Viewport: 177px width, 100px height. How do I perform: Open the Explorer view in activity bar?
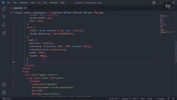(4, 9)
